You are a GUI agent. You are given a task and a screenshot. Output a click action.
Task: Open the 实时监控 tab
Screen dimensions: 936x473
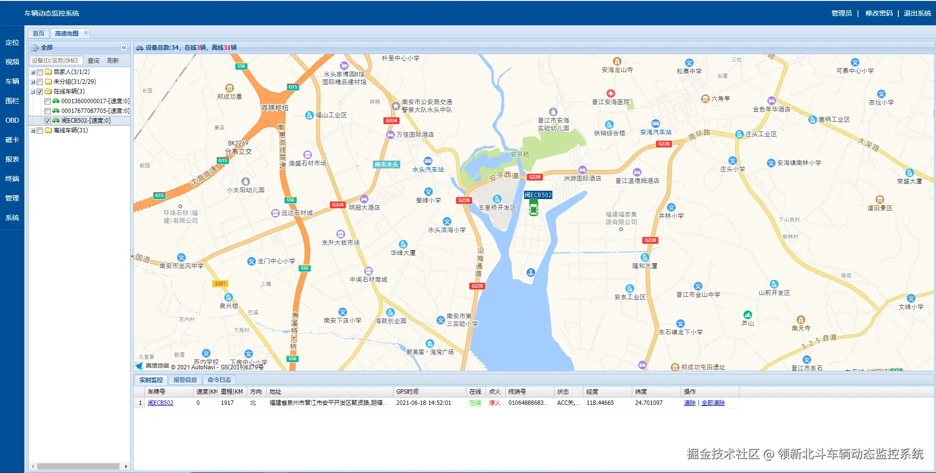tap(151, 380)
